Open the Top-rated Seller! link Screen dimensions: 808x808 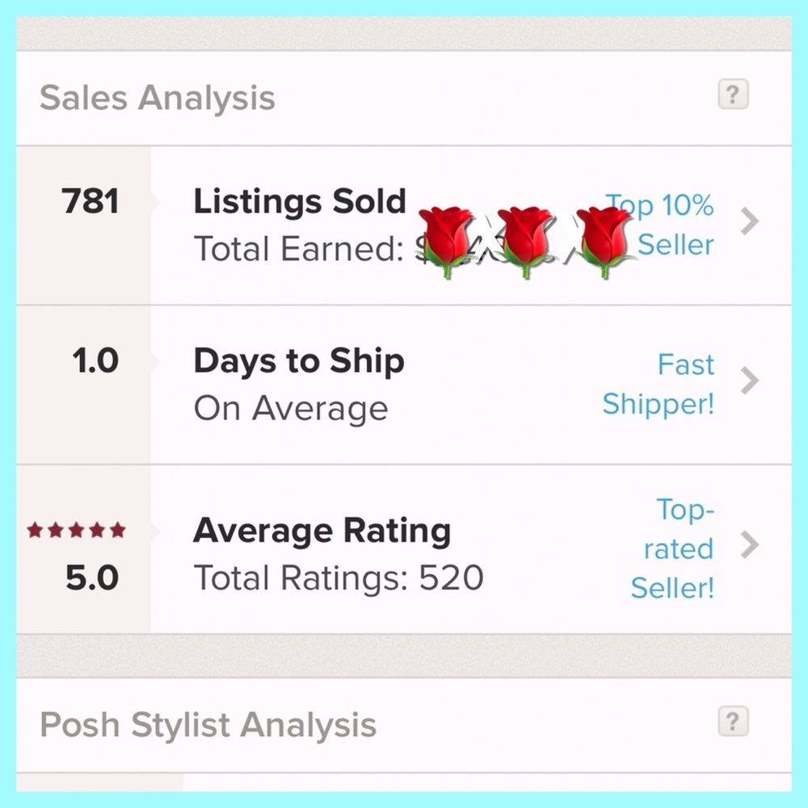(675, 549)
